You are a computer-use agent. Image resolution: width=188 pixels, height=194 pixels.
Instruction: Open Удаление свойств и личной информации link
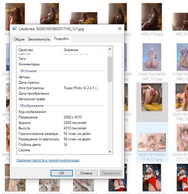pos(48,160)
